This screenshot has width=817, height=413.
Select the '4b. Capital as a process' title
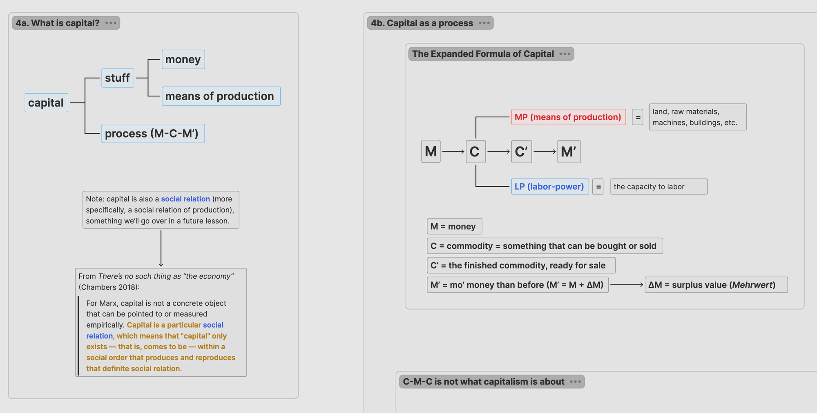click(422, 23)
